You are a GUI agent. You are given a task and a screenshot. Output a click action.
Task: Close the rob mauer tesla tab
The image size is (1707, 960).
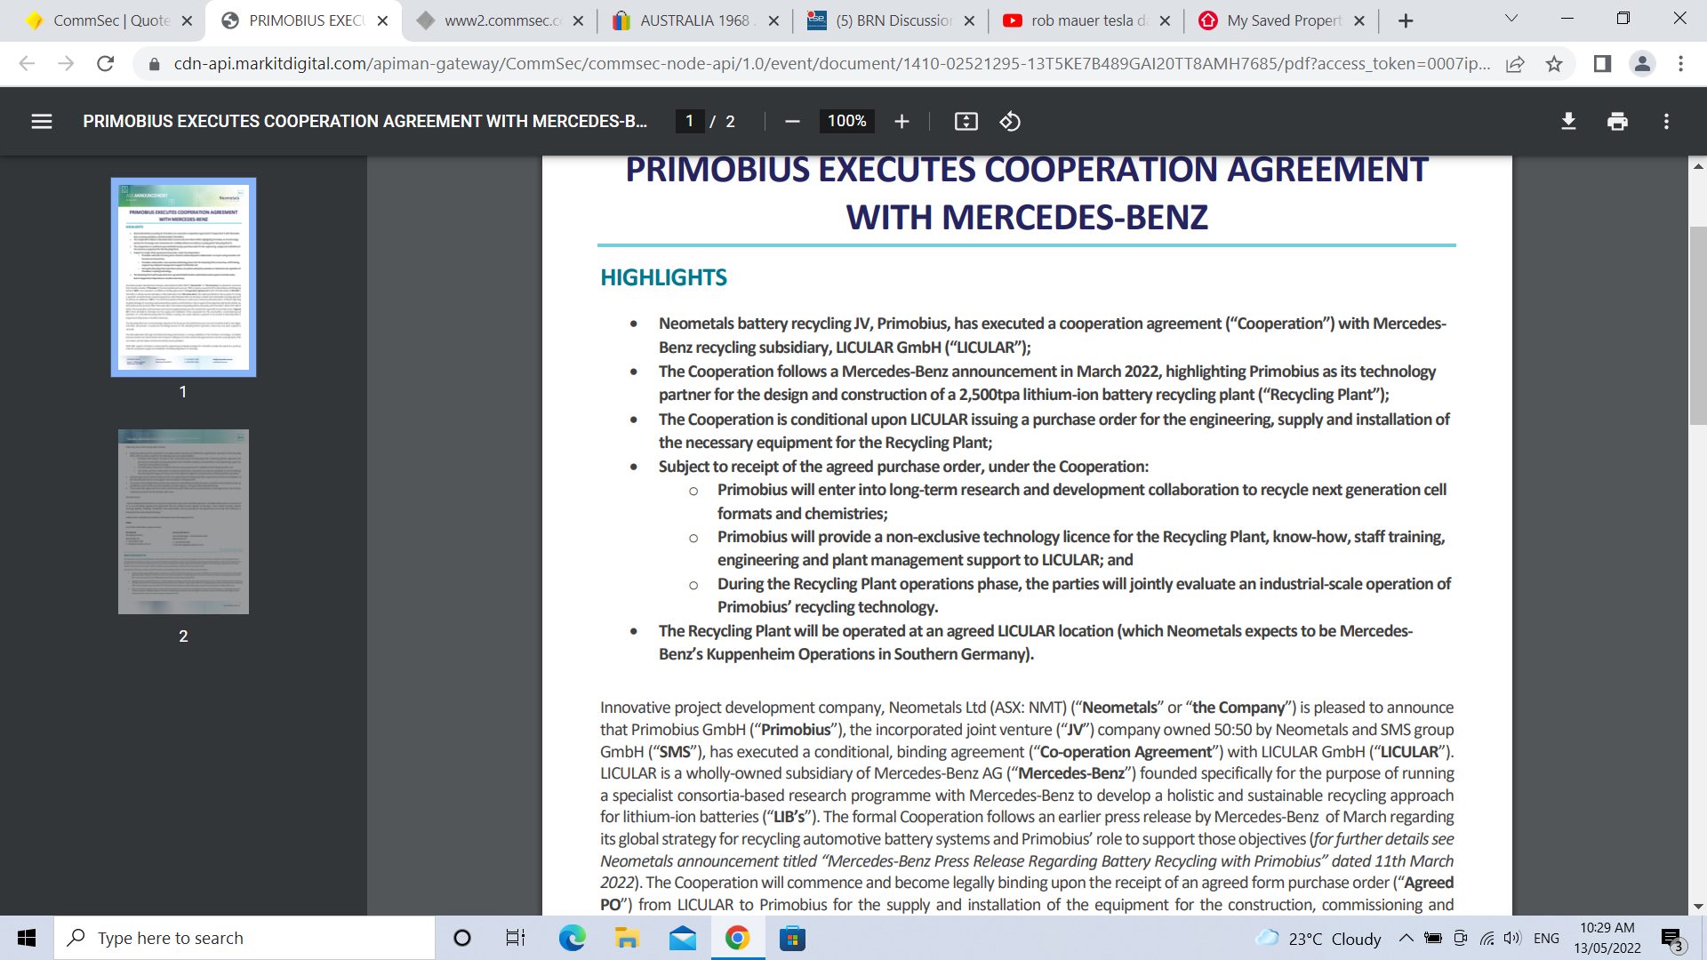[x=1165, y=20]
